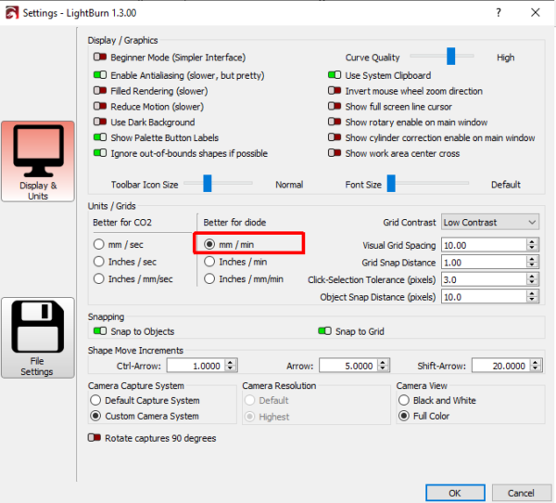Adjust the Curve Quality slider

point(451,58)
